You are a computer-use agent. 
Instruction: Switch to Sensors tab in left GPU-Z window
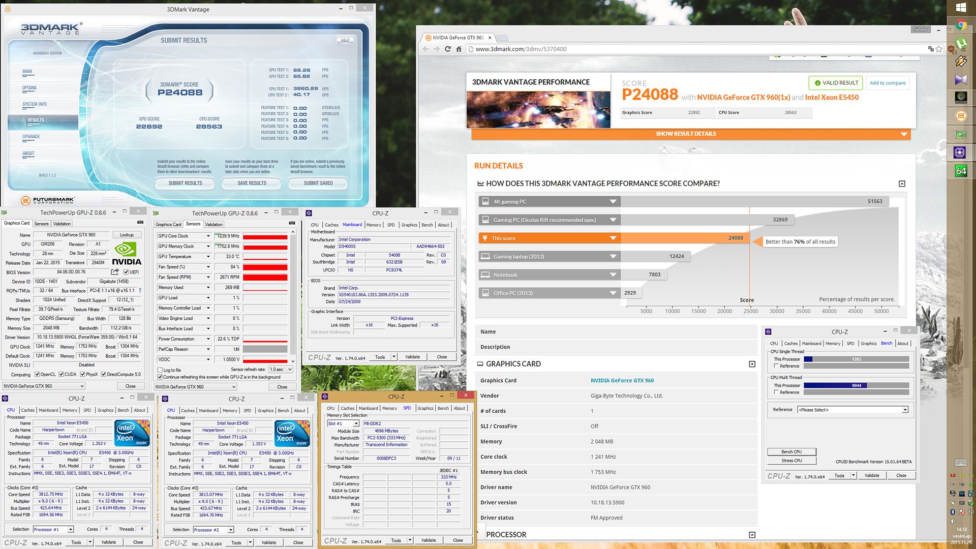tap(41, 224)
